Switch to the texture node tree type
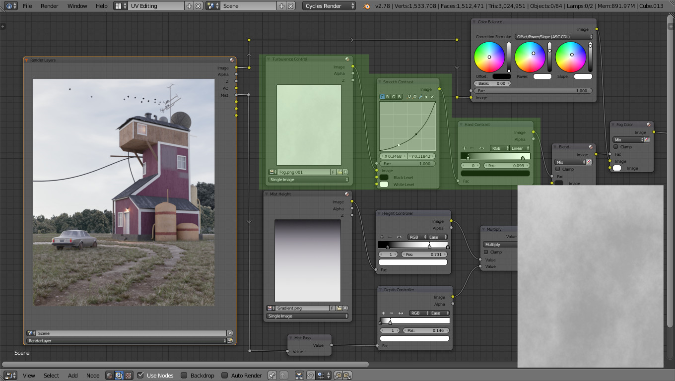Viewport: 675px width, 381px height. (129, 376)
